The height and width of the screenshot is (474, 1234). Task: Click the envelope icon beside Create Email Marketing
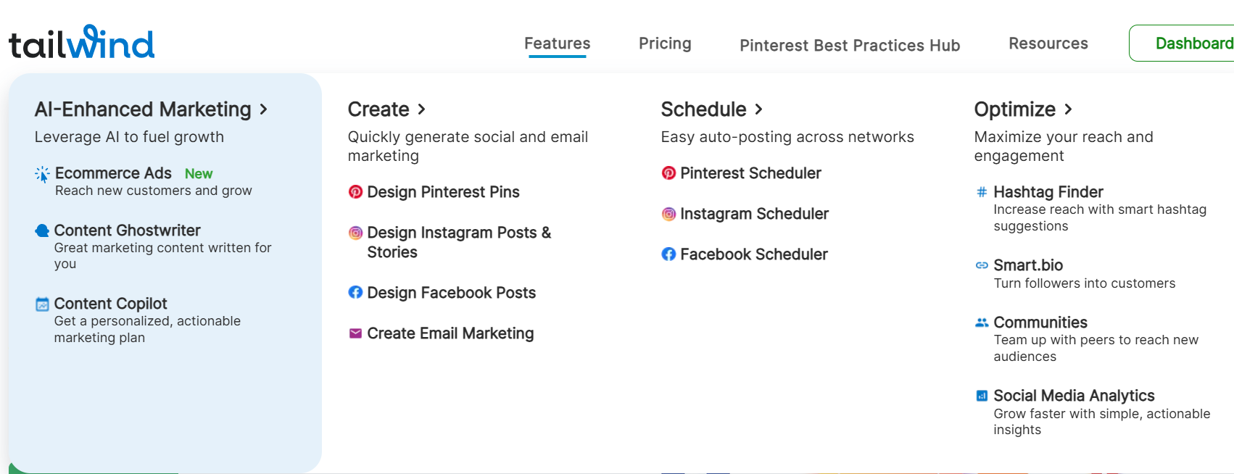355,333
